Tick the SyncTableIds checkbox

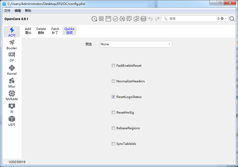click(113, 144)
